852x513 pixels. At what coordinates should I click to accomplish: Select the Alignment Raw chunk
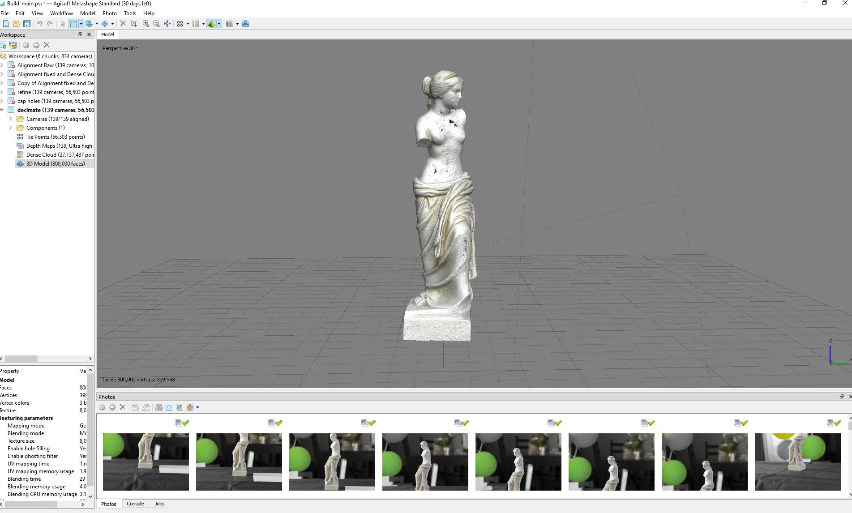51,65
